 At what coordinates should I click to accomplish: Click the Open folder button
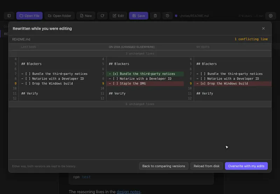59,16
